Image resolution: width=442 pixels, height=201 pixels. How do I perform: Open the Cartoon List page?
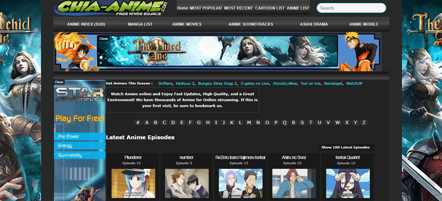click(270, 8)
